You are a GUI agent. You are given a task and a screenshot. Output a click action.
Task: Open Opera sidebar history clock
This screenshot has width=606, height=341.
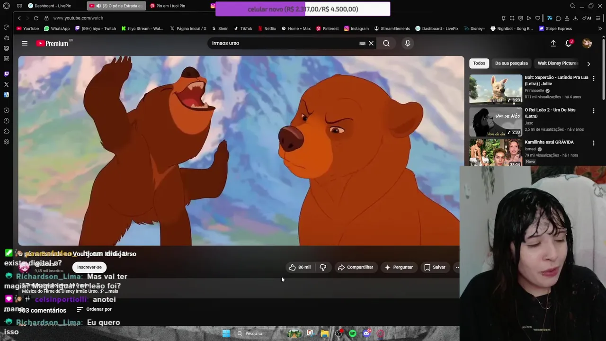(6, 121)
